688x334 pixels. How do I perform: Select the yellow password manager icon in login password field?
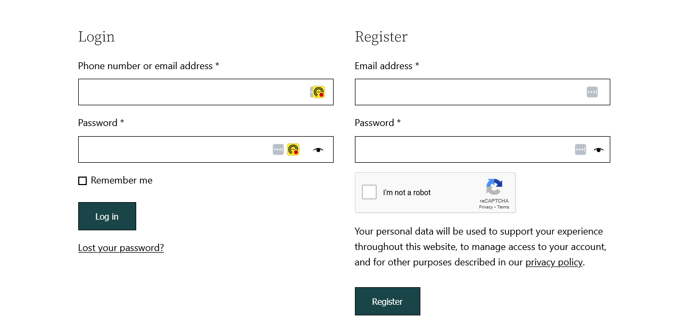[293, 149]
